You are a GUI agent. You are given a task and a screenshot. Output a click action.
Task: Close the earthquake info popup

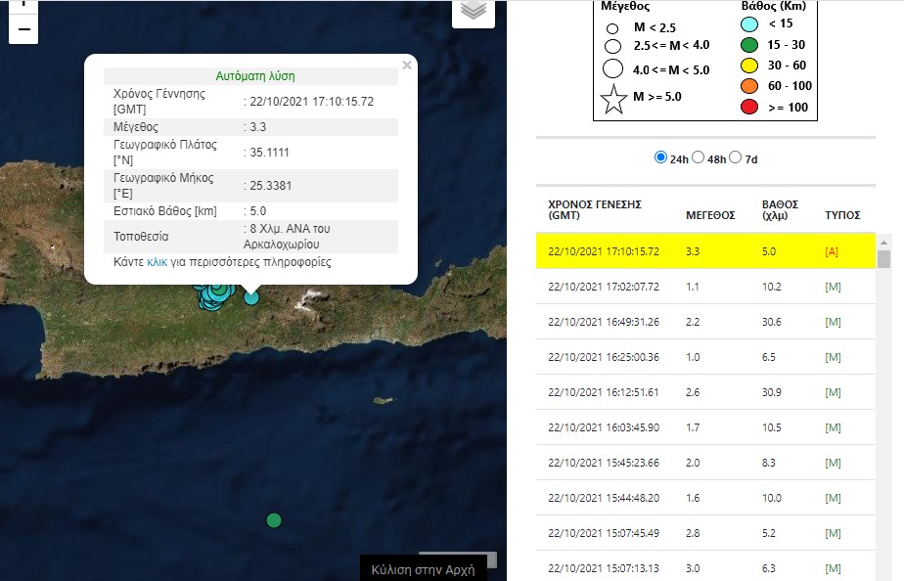click(407, 66)
